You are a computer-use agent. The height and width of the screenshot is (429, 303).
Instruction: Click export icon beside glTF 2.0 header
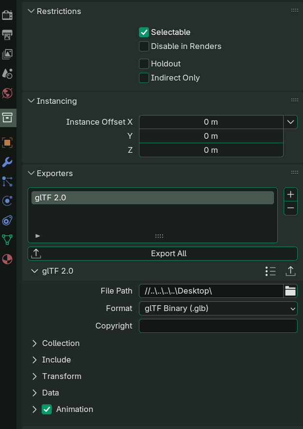[291, 271]
